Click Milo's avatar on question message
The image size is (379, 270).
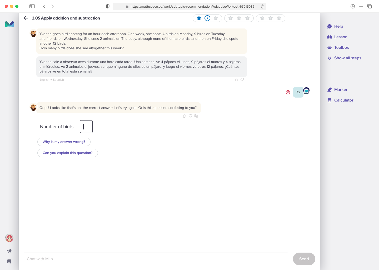coord(33,33)
